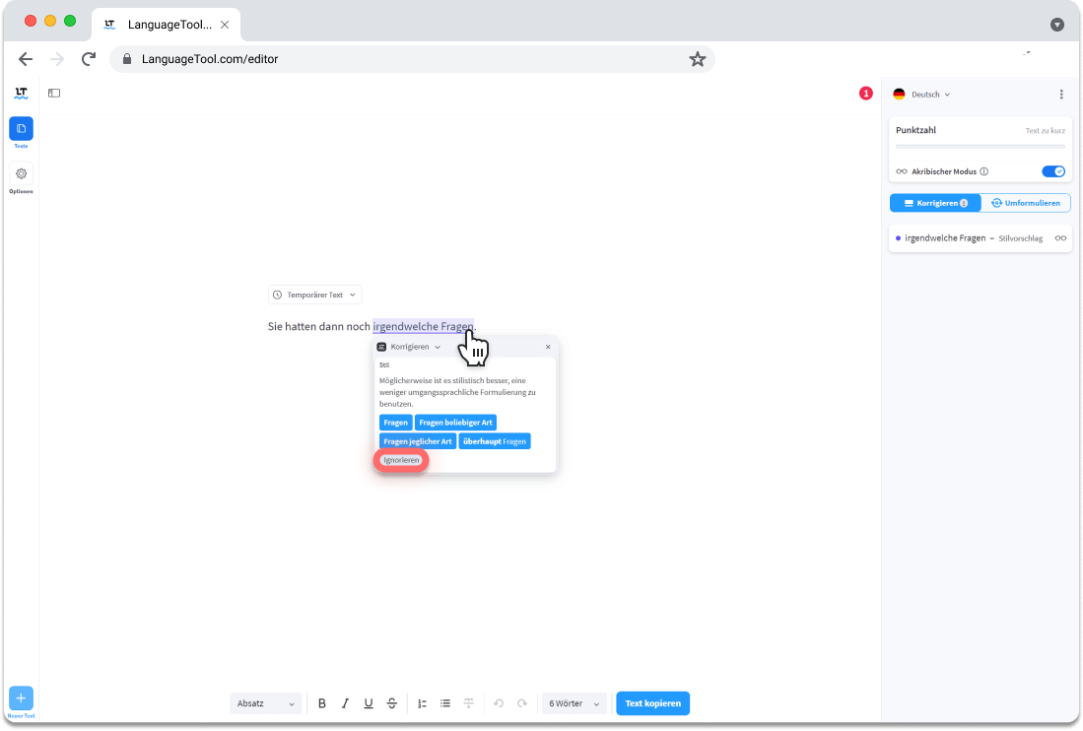Click the browser profile dropdown arrow
1083x731 pixels.
point(1056,25)
